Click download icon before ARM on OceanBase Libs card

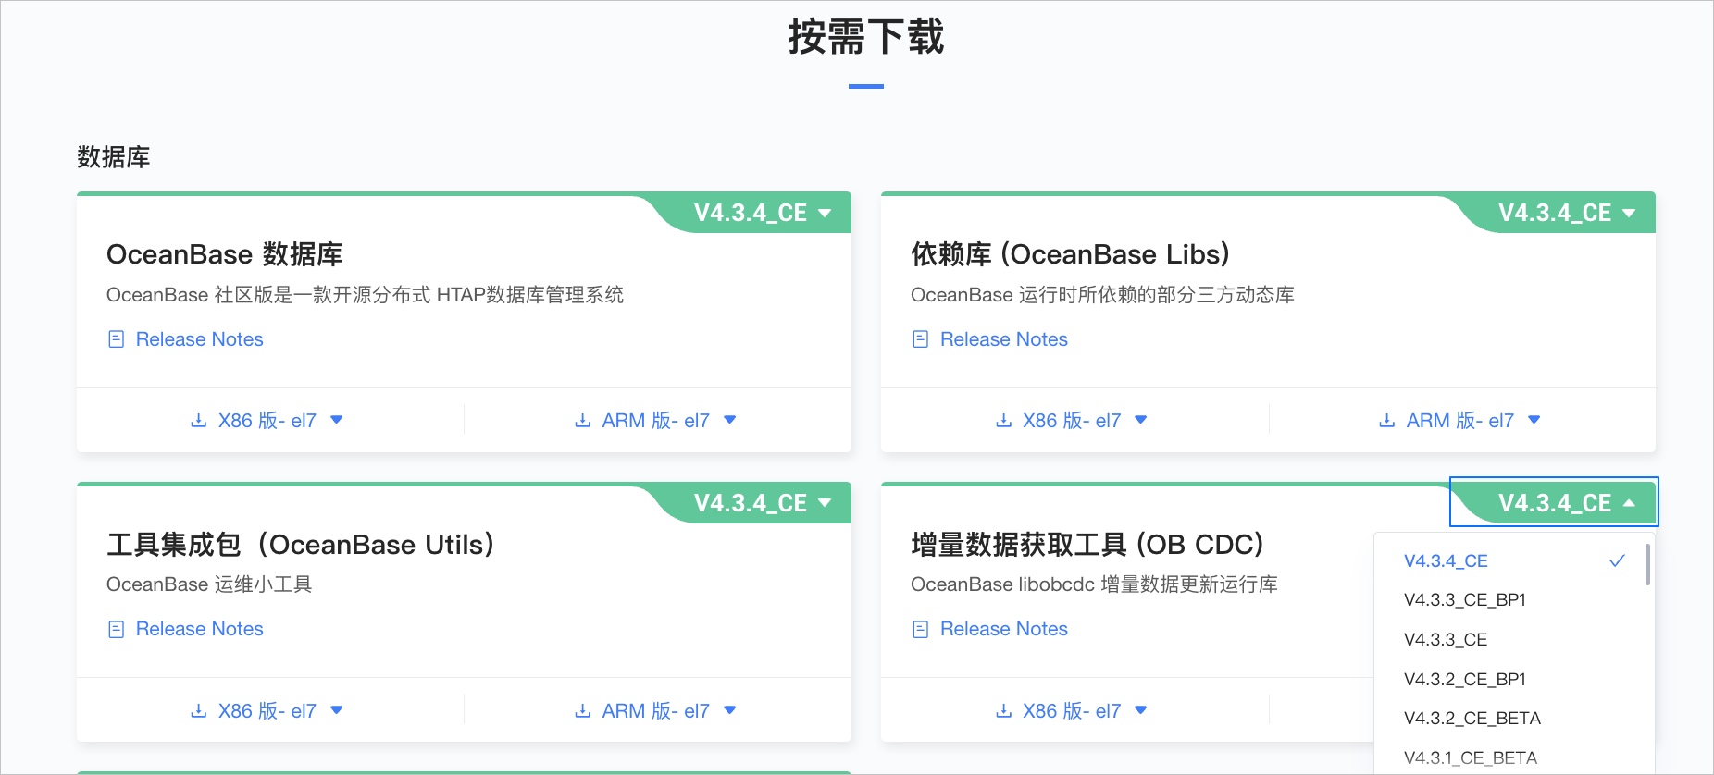point(1386,421)
